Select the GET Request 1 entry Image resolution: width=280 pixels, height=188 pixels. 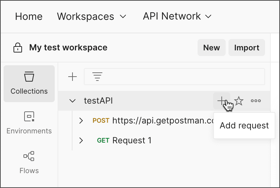click(132, 140)
